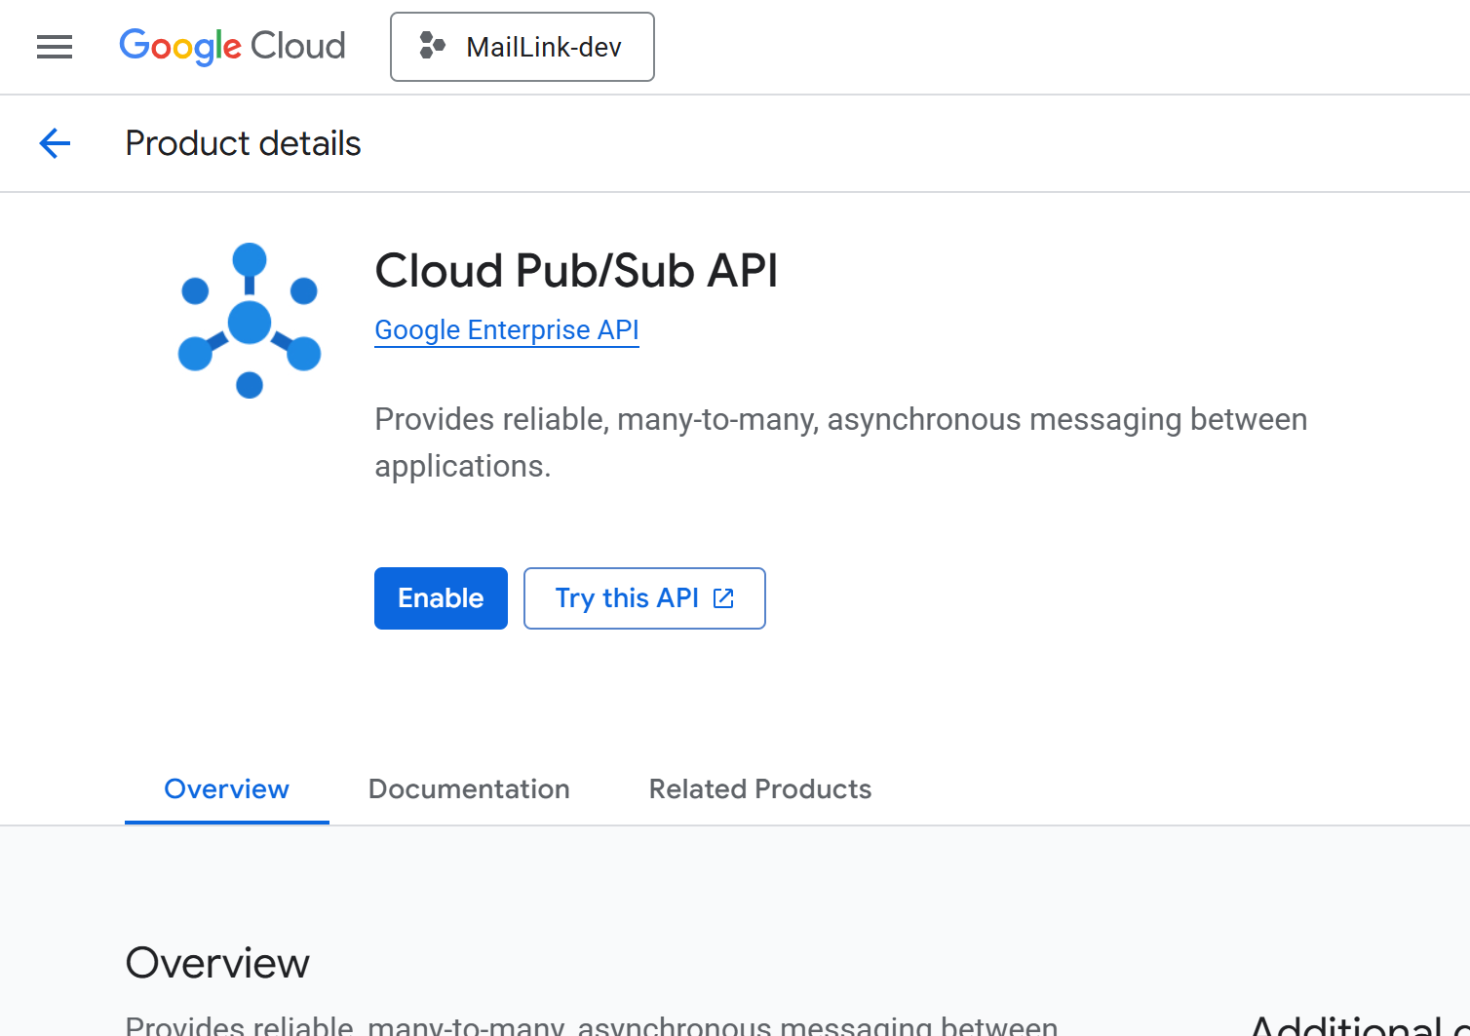
Task: Click the Try this API button label
Action: (626, 598)
